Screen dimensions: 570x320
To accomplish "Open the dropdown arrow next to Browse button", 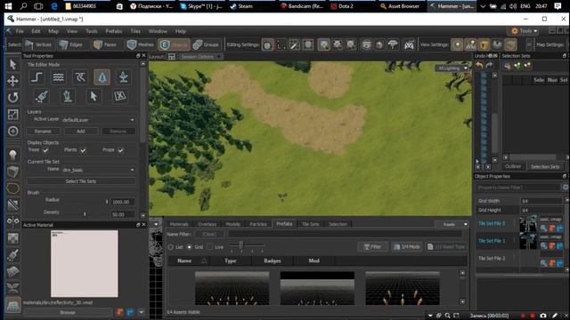I will tap(142, 312).
